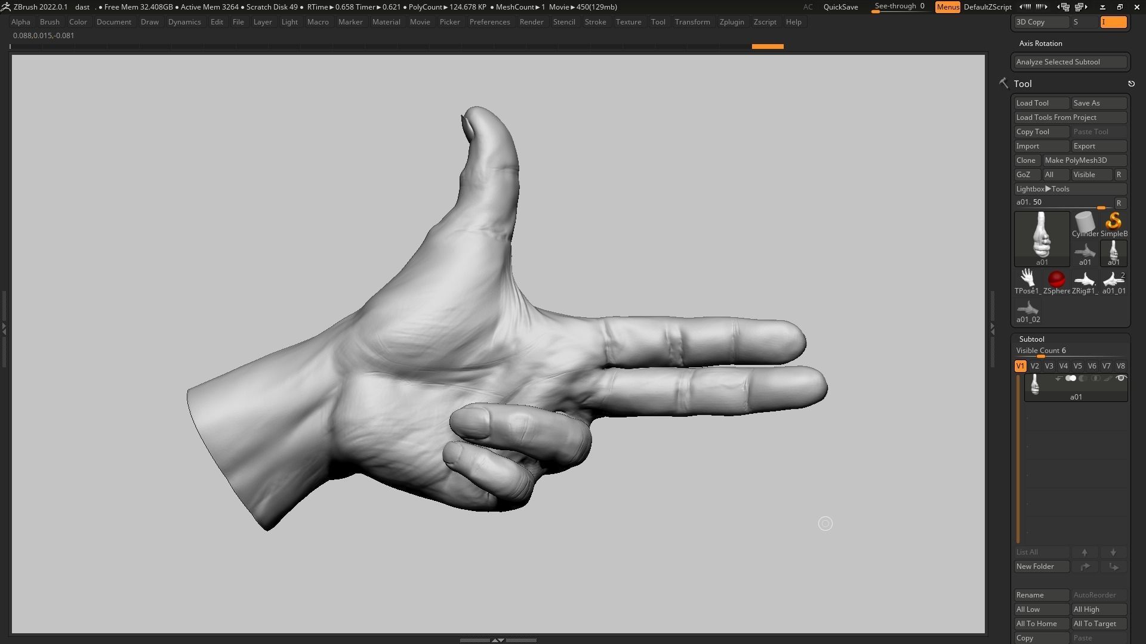Click the subtool union boolean icon
The image size is (1146, 644).
pyautogui.click(x=1071, y=379)
